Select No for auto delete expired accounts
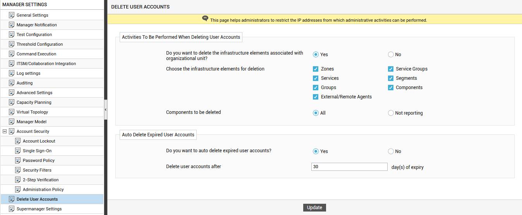Screen dimensions: 522x215 point(391,151)
